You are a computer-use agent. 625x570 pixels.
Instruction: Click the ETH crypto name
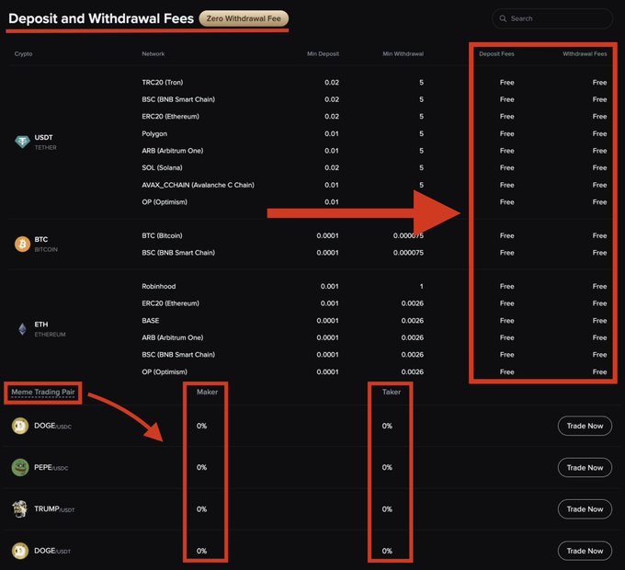point(41,325)
